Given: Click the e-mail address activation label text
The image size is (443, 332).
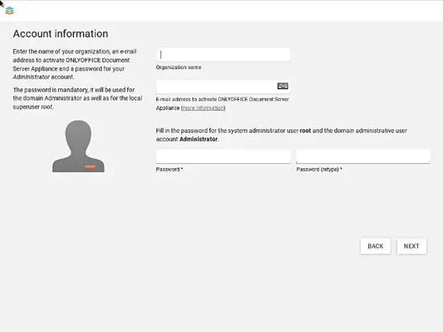Looking at the screenshot, I should (222, 104).
